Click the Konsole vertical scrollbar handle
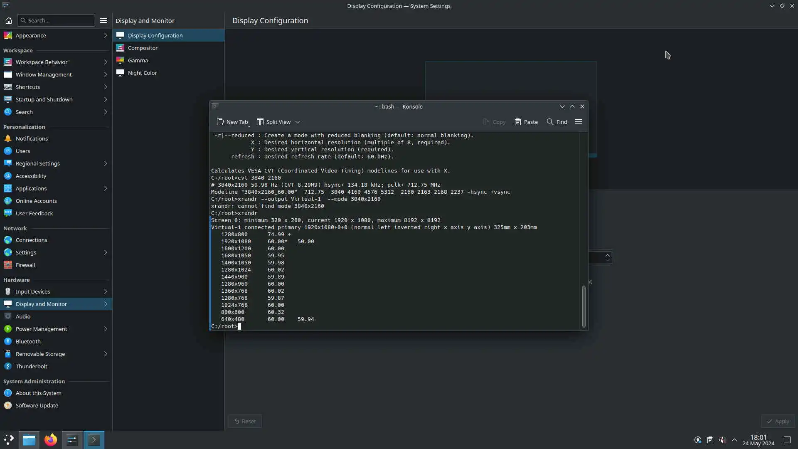This screenshot has height=449, width=798. point(584,306)
